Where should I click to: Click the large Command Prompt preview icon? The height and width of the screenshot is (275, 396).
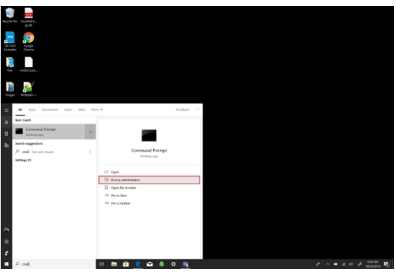point(149,135)
